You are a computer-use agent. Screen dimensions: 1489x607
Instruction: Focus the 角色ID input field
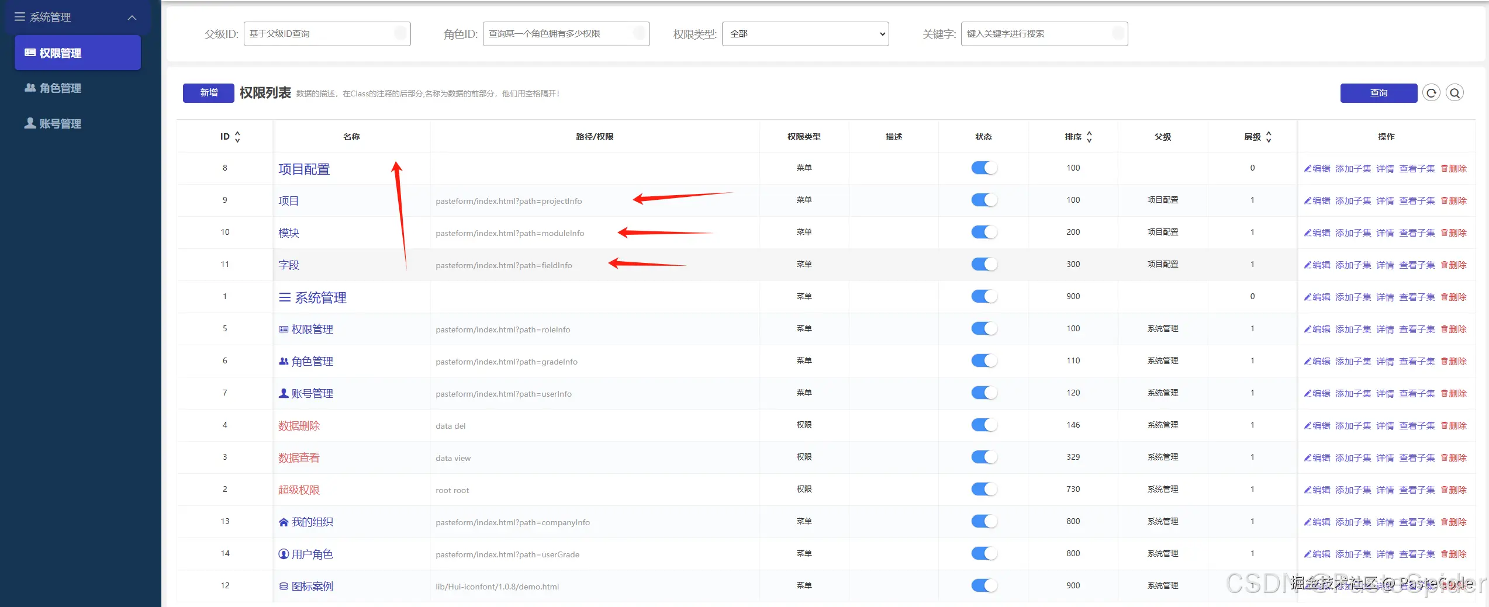pos(566,34)
